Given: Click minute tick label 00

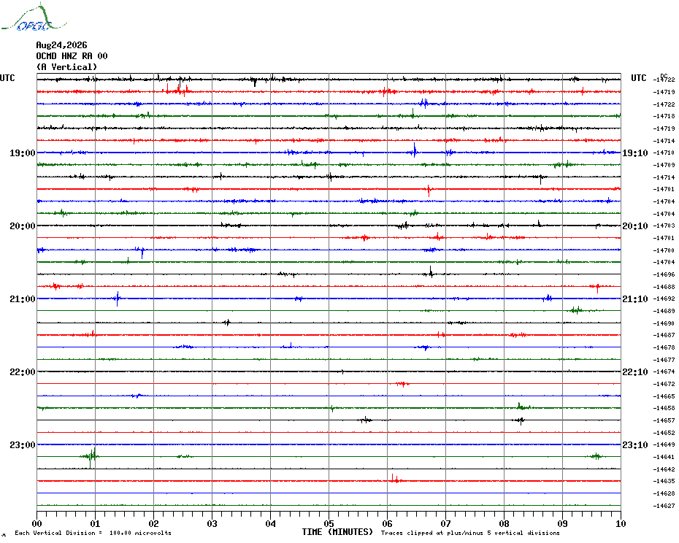Looking at the screenshot, I should (x=37, y=523).
